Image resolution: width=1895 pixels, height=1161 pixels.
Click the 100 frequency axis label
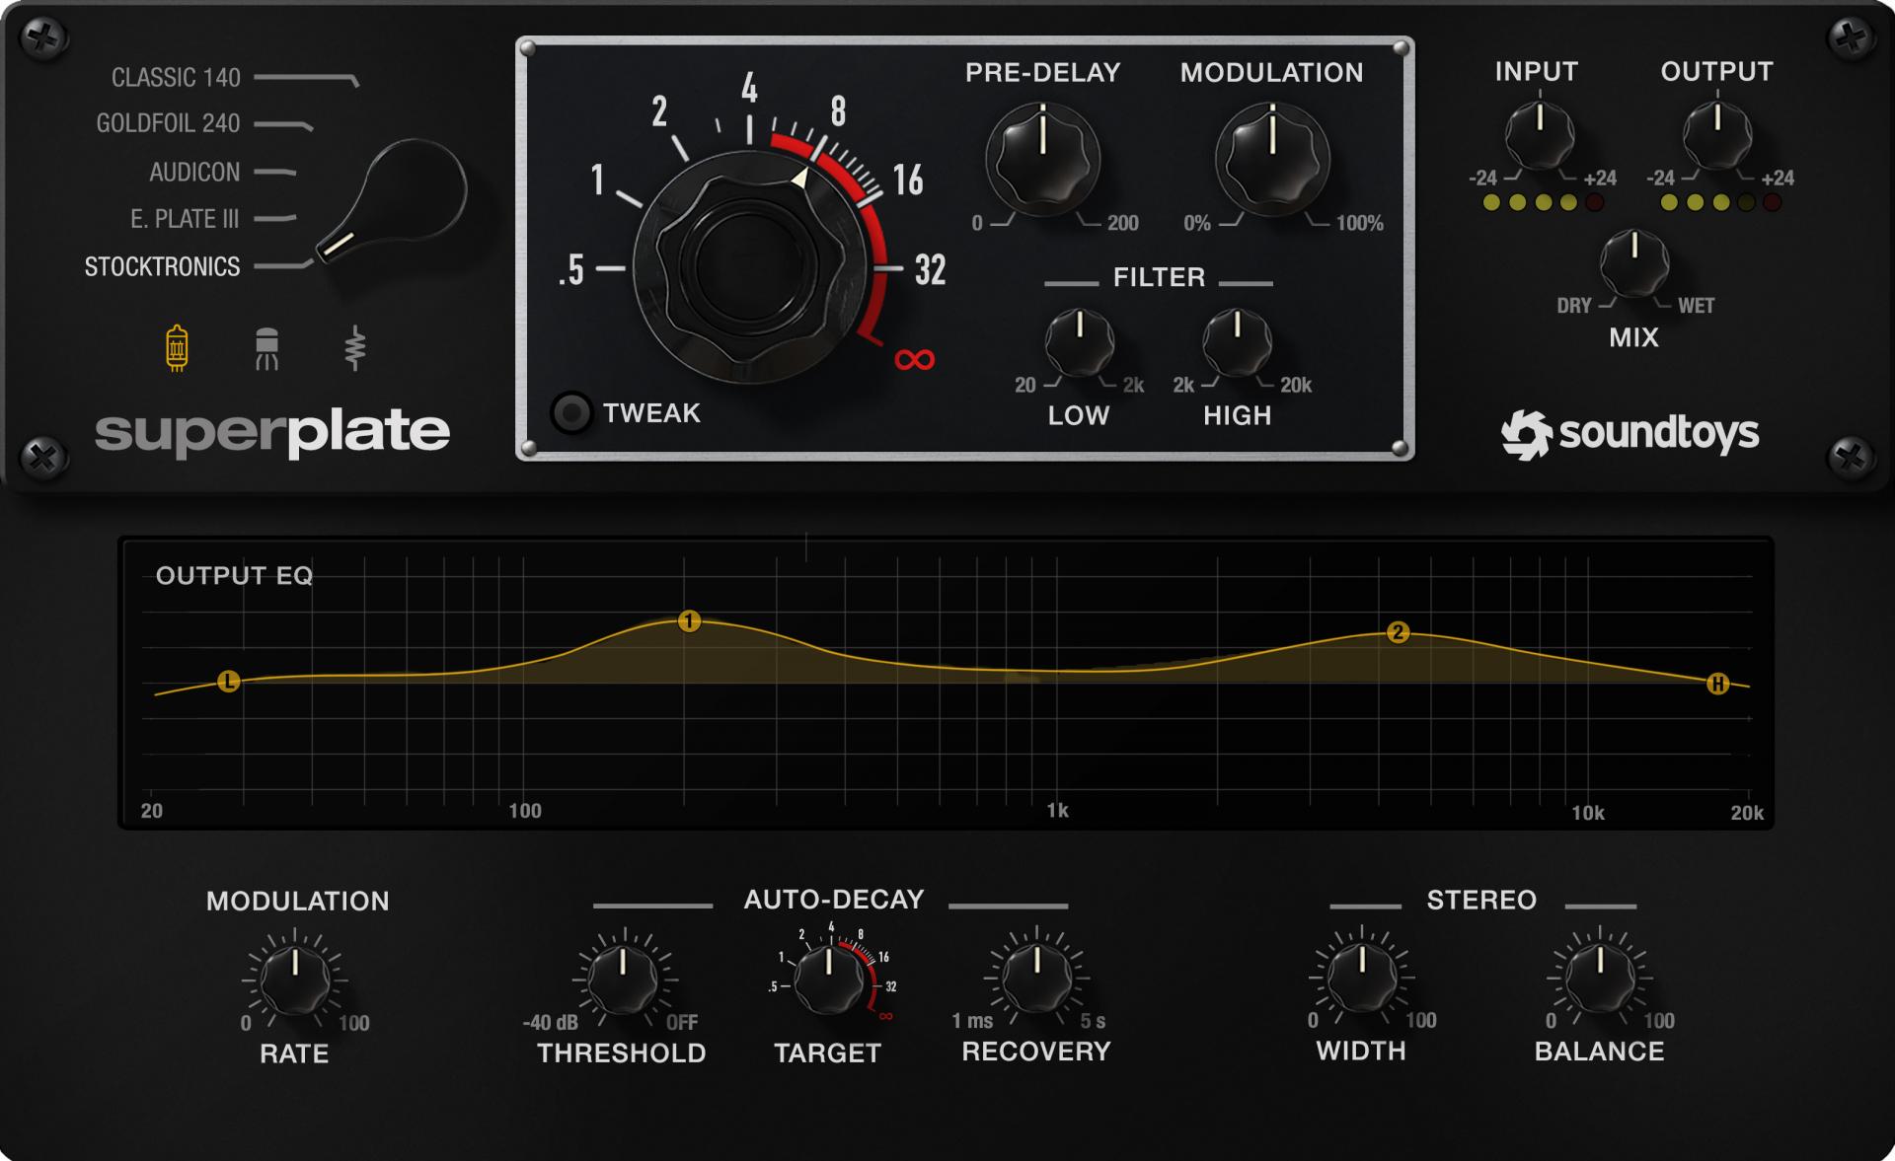(525, 811)
